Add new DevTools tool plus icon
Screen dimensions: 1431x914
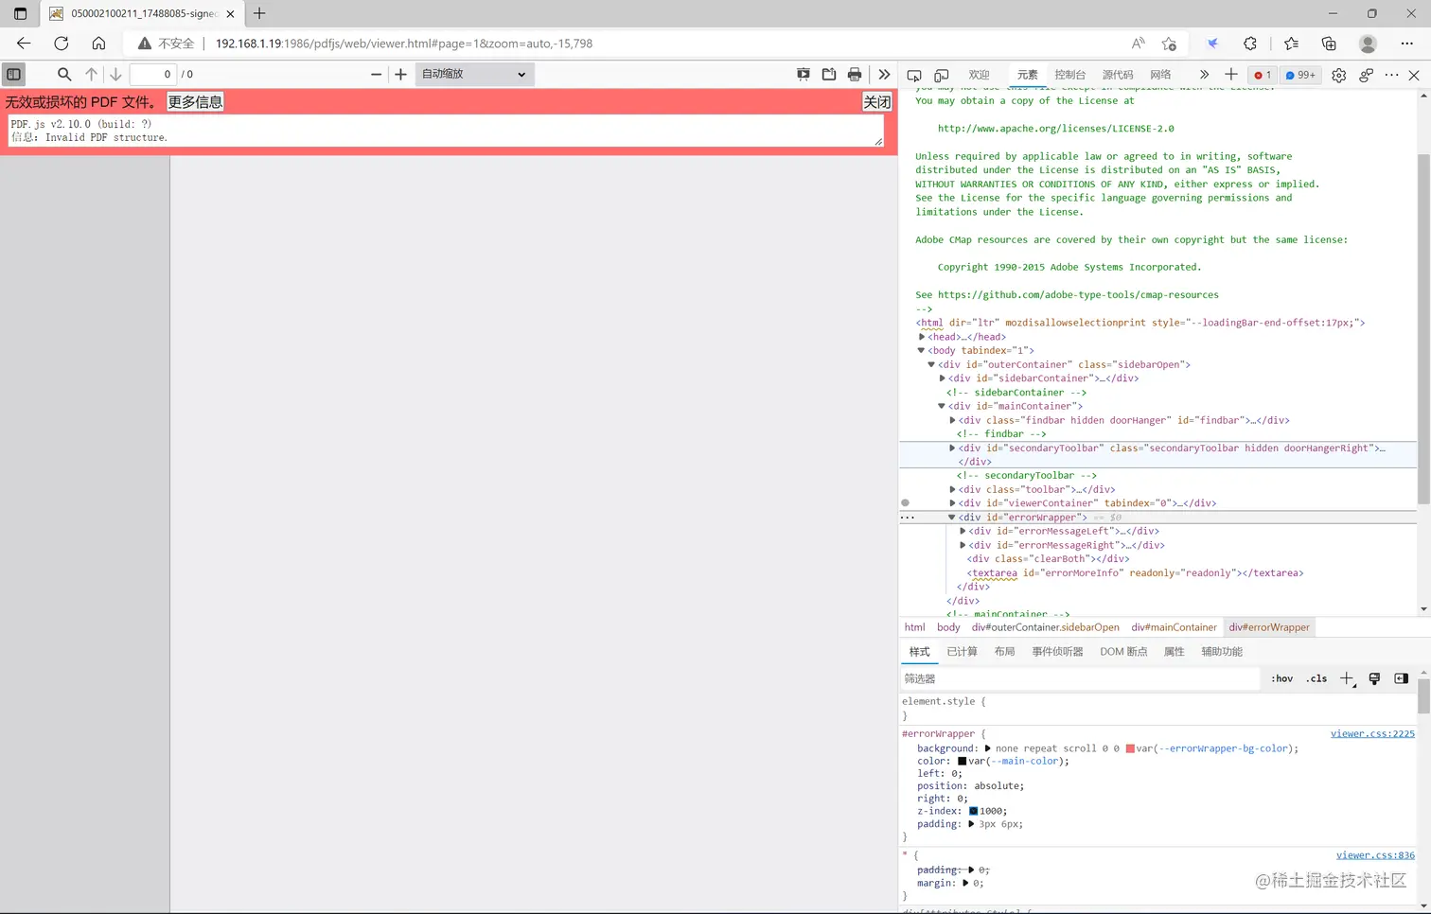[x=1230, y=74]
